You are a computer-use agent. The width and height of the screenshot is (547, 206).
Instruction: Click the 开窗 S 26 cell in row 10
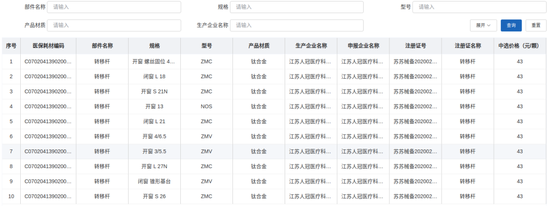[x=154, y=196]
